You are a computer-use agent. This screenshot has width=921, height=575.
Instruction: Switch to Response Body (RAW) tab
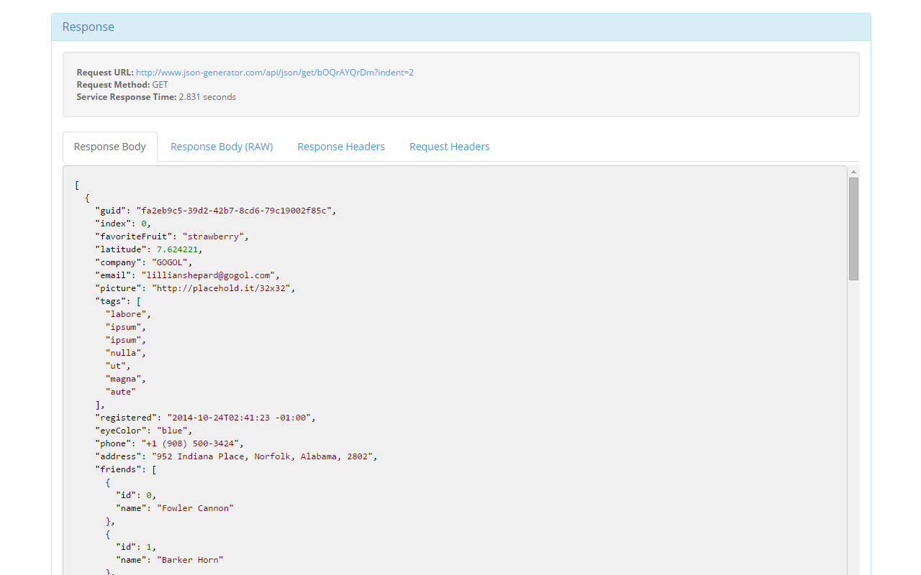coord(222,147)
